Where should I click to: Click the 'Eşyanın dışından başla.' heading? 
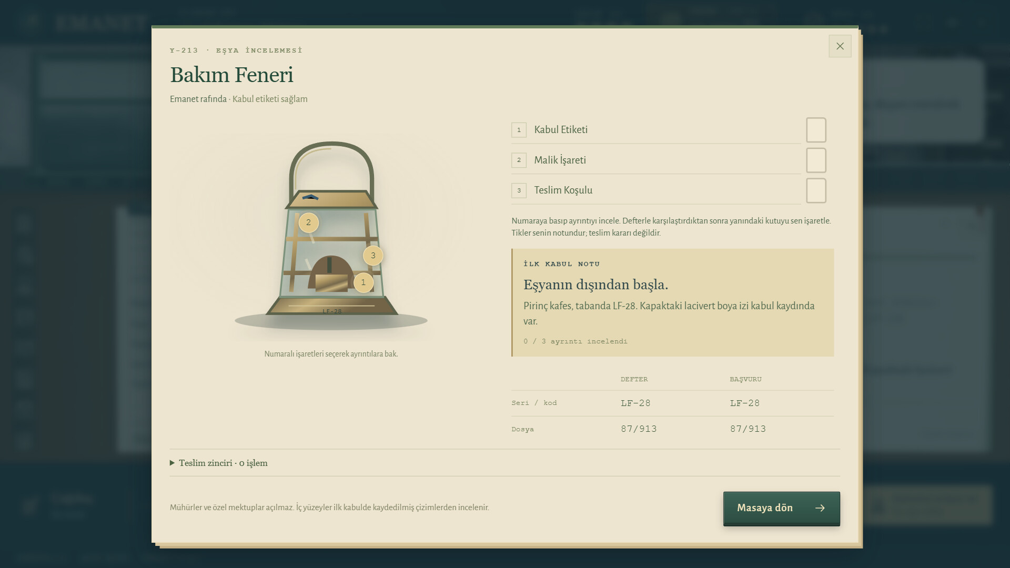595,285
